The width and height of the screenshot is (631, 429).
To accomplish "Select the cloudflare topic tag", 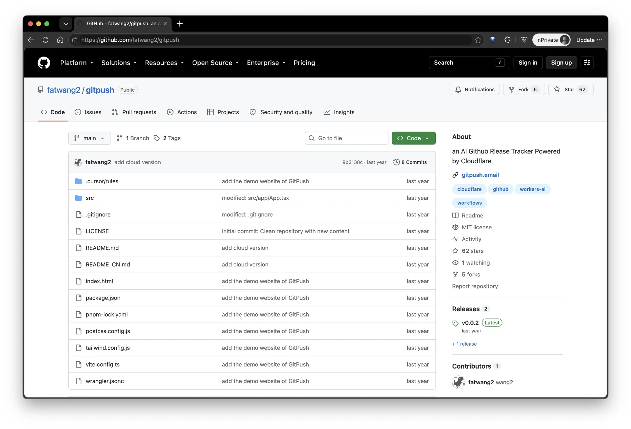I will point(469,189).
